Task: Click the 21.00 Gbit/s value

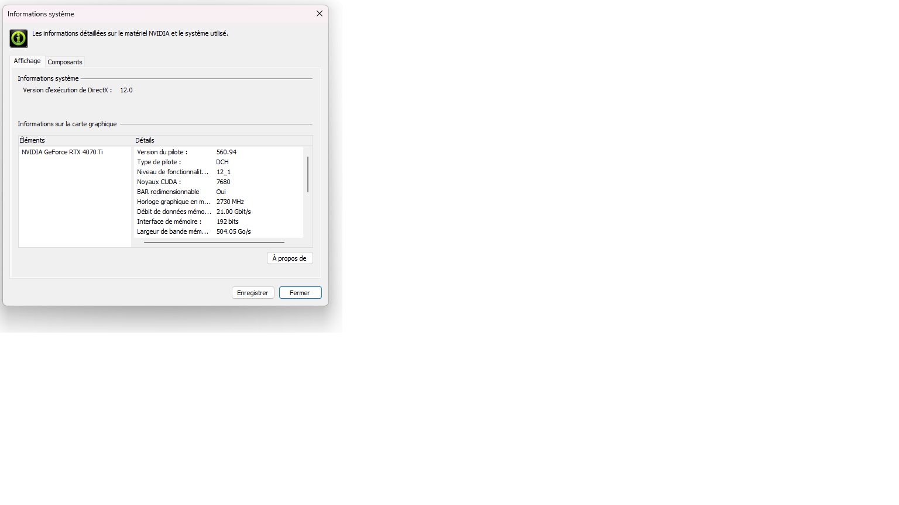Action: click(x=234, y=212)
